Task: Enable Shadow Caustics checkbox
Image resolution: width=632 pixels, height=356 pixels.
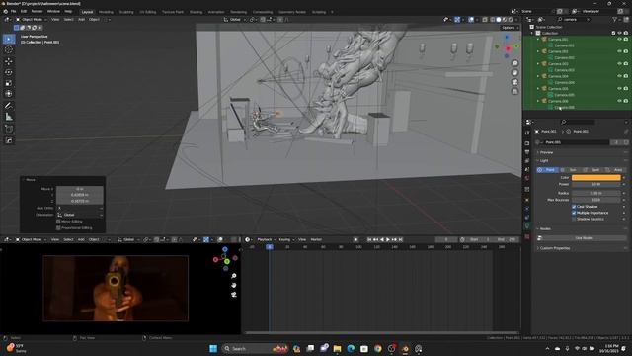Action: (574, 219)
